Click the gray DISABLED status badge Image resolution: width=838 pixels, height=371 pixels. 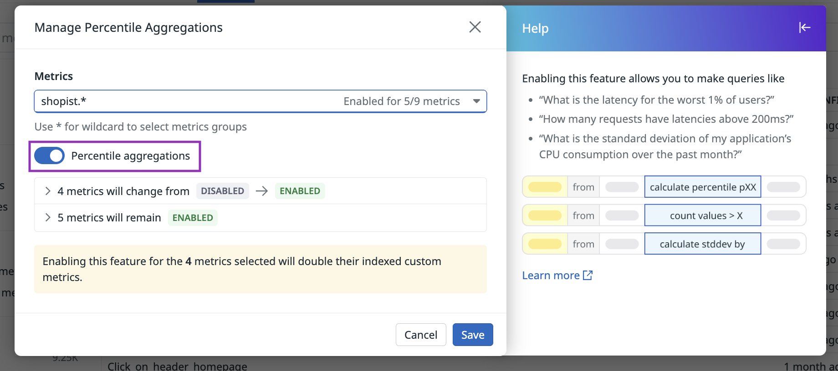click(x=222, y=191)
